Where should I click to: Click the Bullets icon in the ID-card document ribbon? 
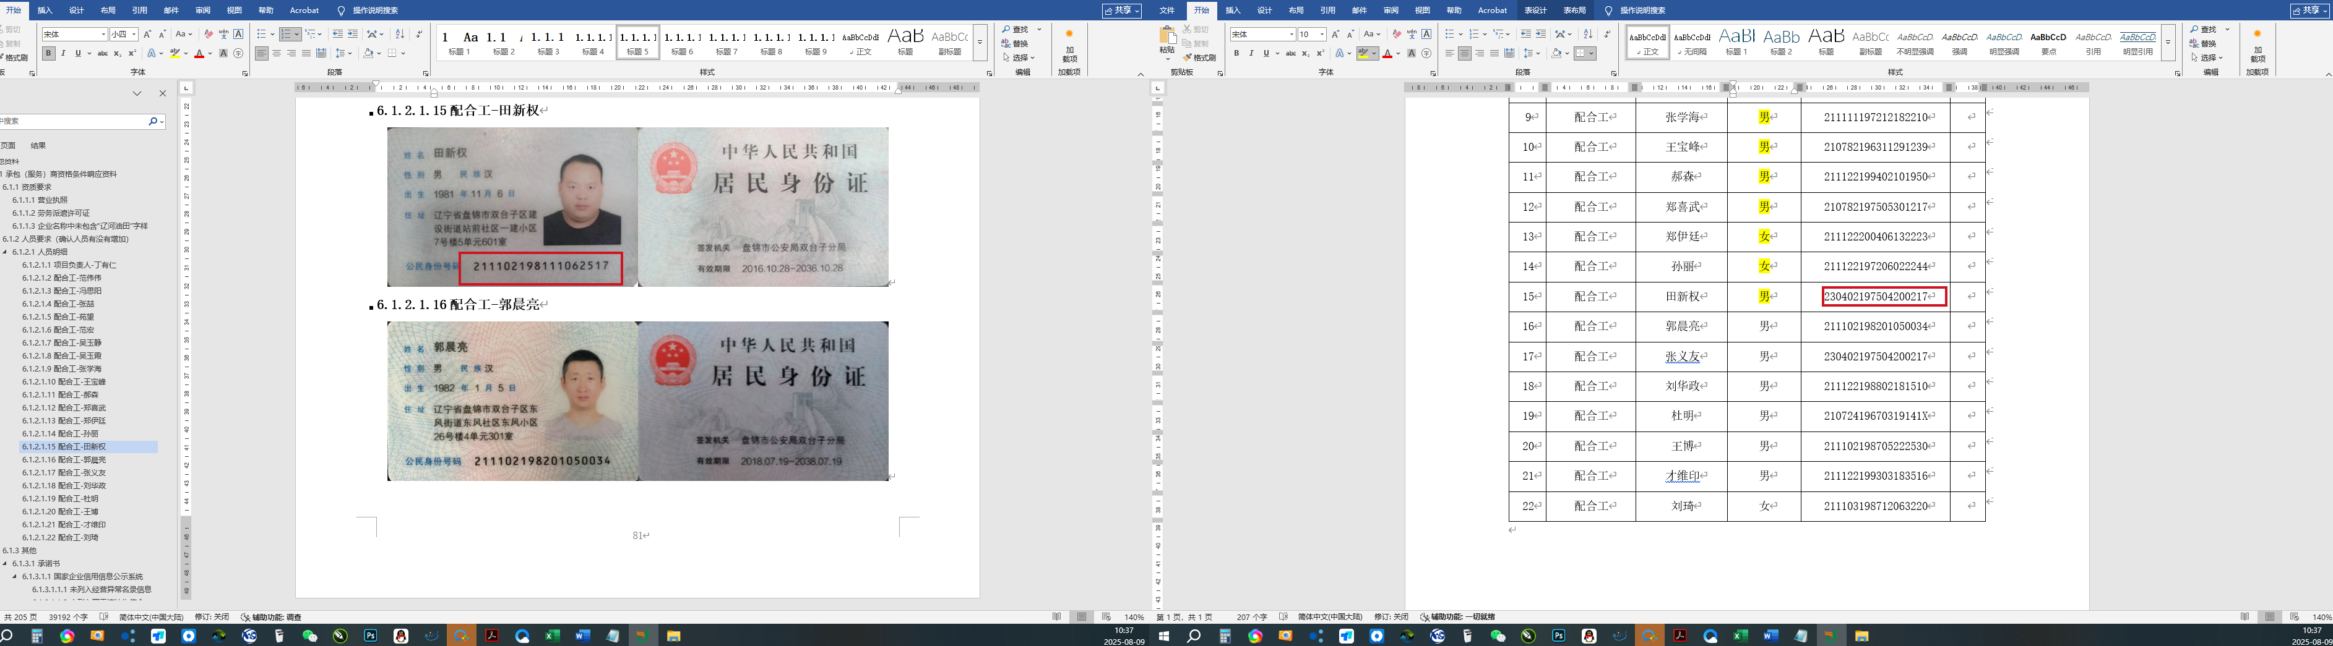(x=261, y=35)
